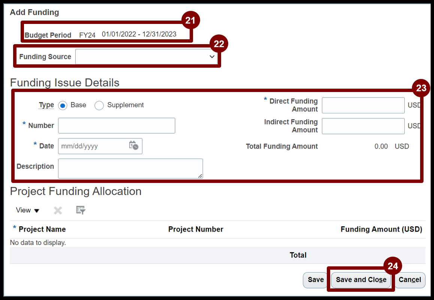Viewport: 434px width, 300px height.
Task: Select the Supplement type radio button
Action: (x=99, y=105)
